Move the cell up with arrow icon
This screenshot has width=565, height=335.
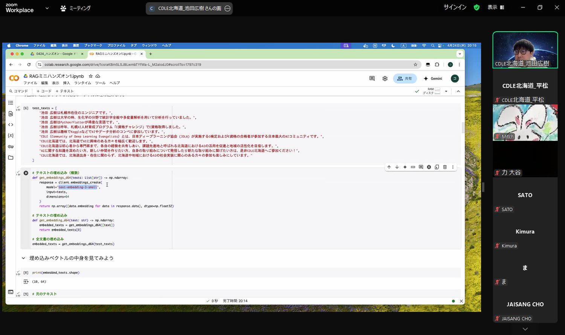[389, 167]
